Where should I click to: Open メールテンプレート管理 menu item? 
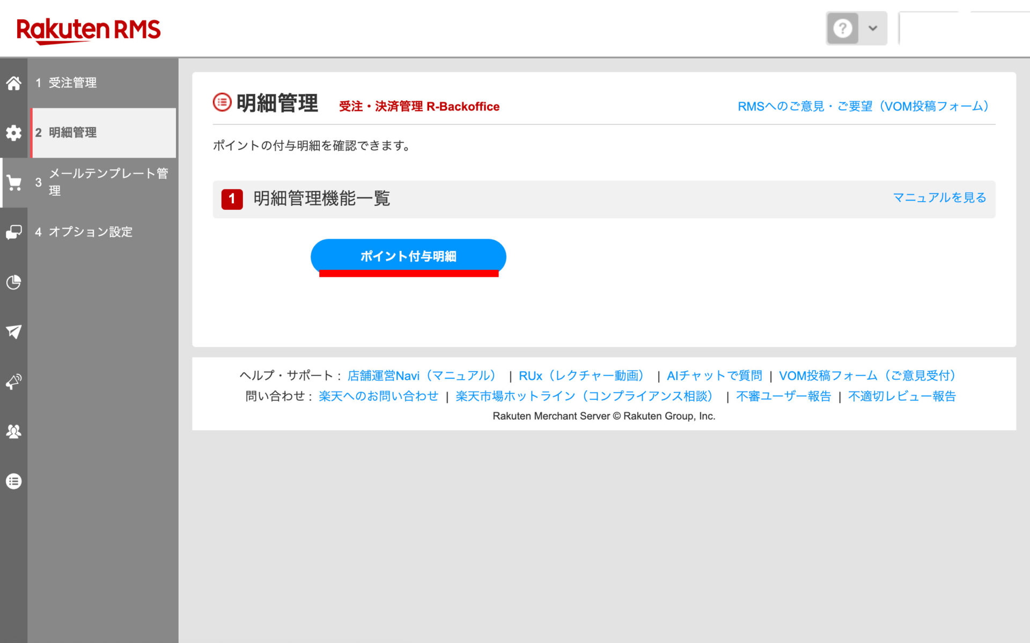pyautogui.click(x=102, y=182)
